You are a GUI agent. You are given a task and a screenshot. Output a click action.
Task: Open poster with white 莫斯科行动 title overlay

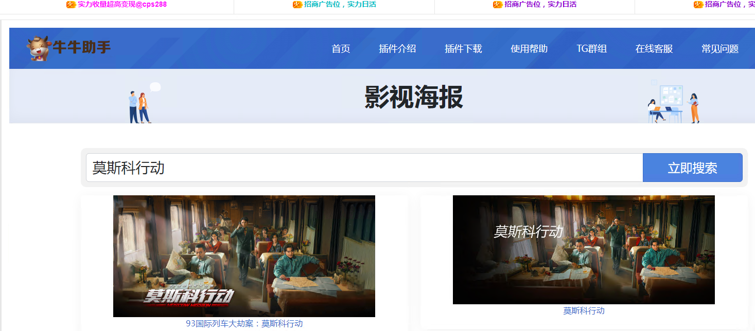(584, 250)
